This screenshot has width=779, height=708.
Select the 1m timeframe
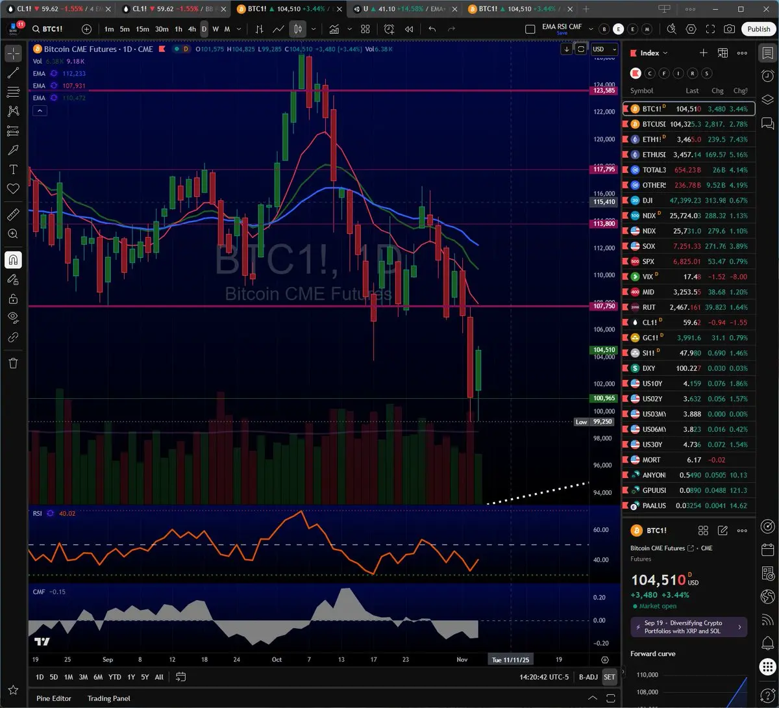(x=109, y=29)
